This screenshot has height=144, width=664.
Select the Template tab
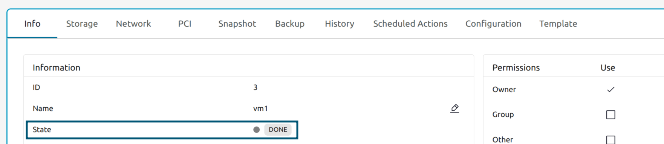558,24
